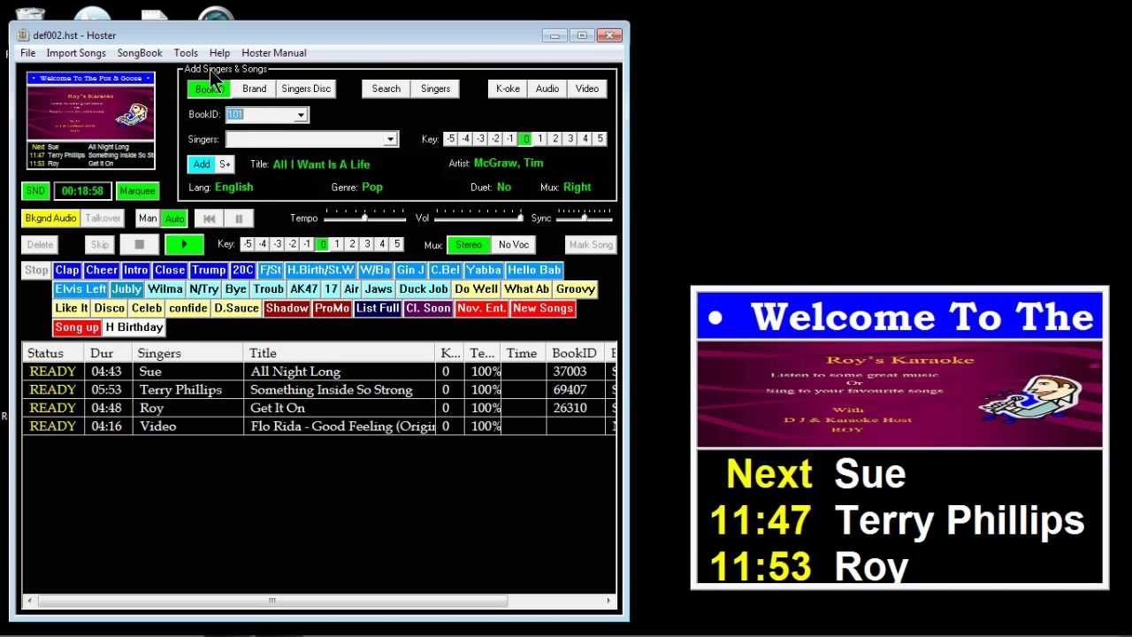Set the add-song key to plus 1

tap(540, 139)
